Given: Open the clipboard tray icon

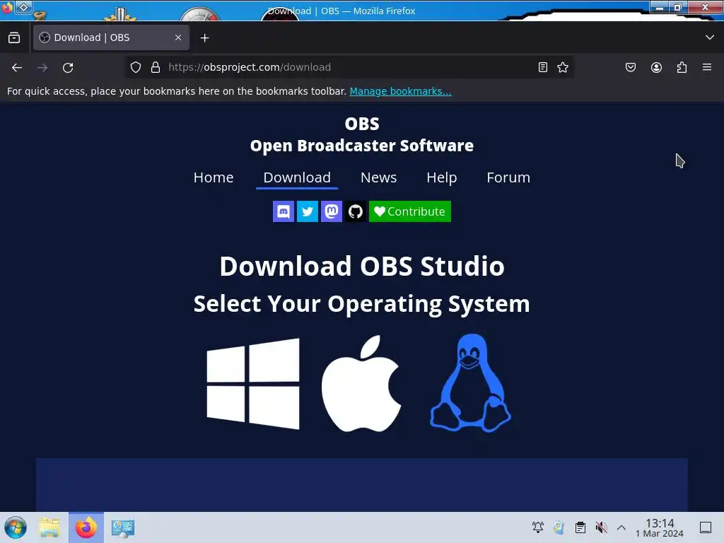Looking at the screenshot, I should pyautogui.click(x=580, y=527).
